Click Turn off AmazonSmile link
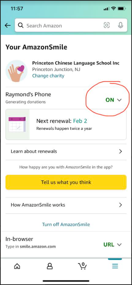 [66, 225]
